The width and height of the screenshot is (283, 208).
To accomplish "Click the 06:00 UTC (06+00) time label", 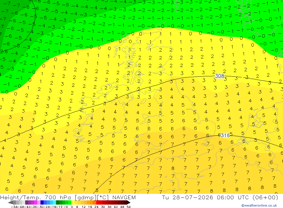I will [x=248, y=197].
